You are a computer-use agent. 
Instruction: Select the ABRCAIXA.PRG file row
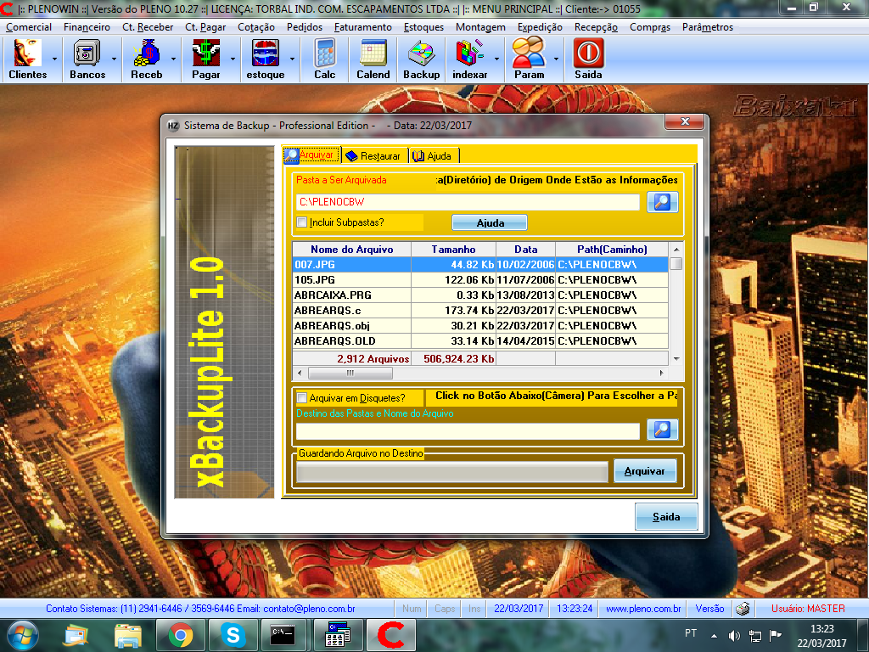point(480,295)
